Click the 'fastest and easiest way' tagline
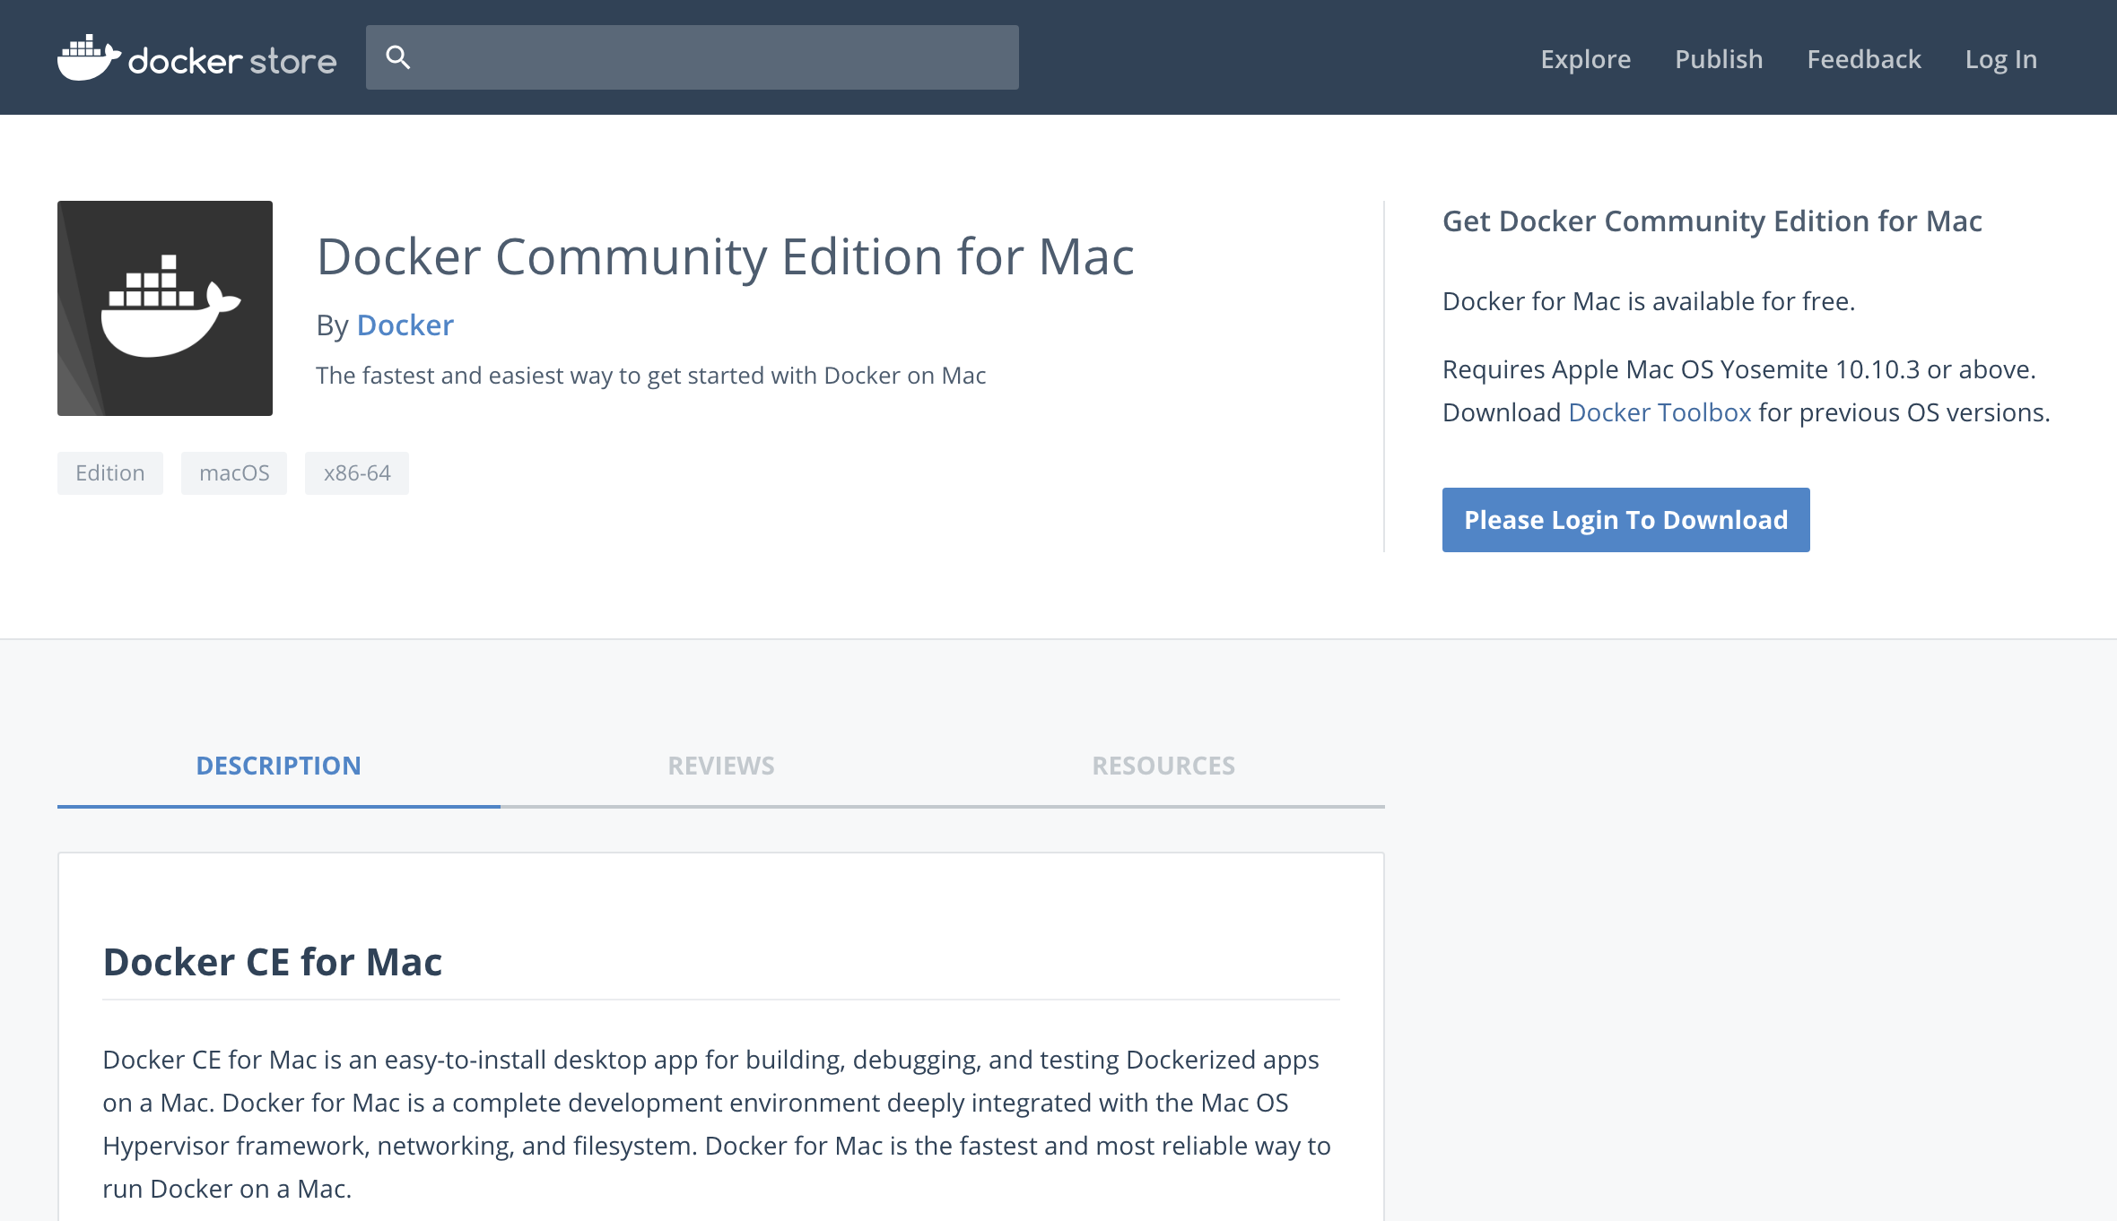The image size is (2117, 1221). point(651,376)
